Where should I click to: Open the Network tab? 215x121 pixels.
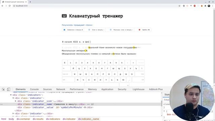pos(61,89)
